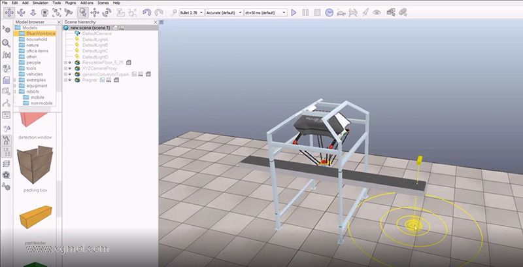
Task: Open the Bullet 2.78 physics engine dropdown
Action: (192, 12)
